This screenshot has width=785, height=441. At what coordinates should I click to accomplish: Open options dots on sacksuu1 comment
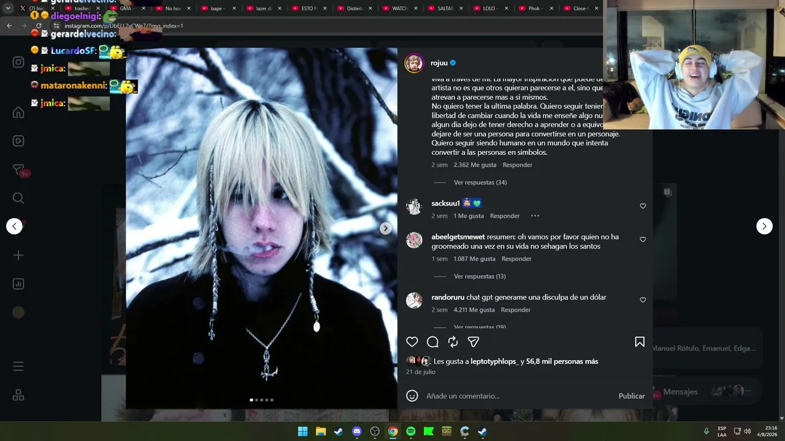(535, 216)
